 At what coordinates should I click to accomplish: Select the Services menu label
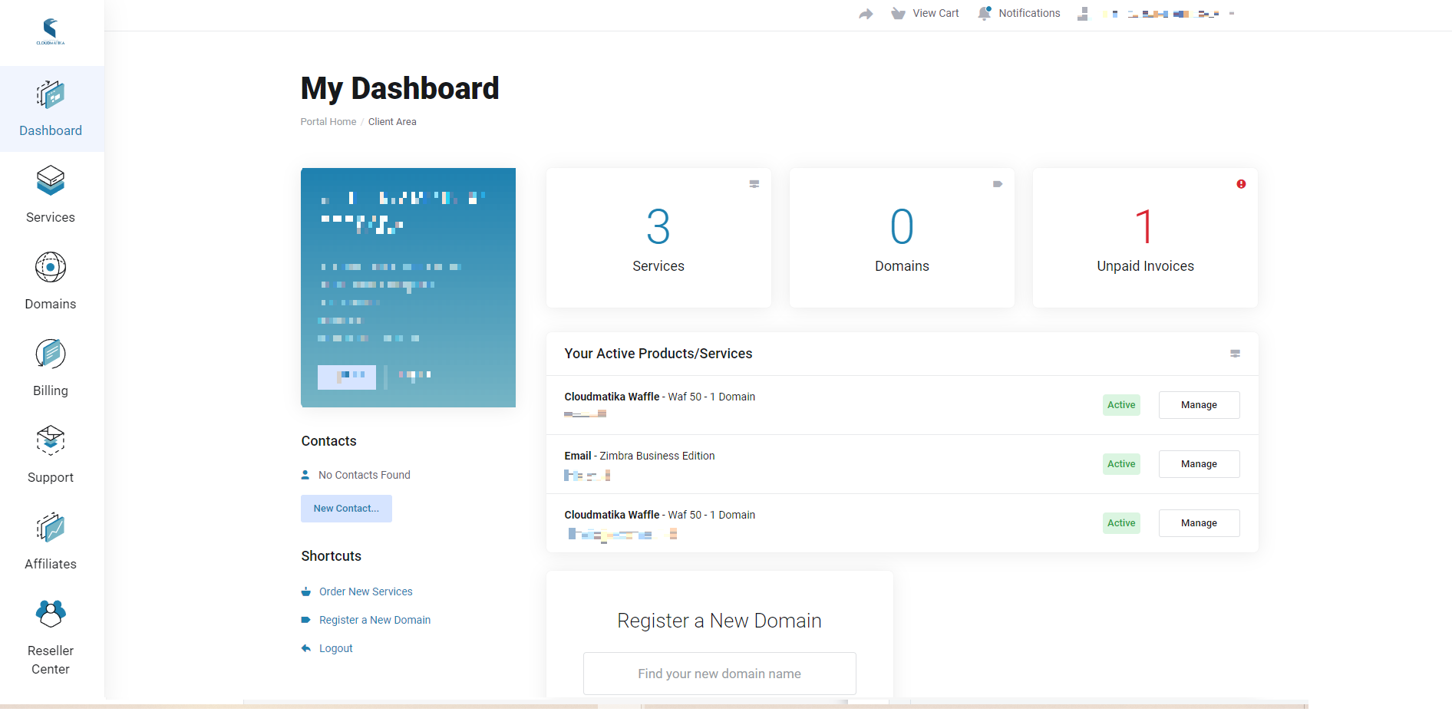pos(51,217)
